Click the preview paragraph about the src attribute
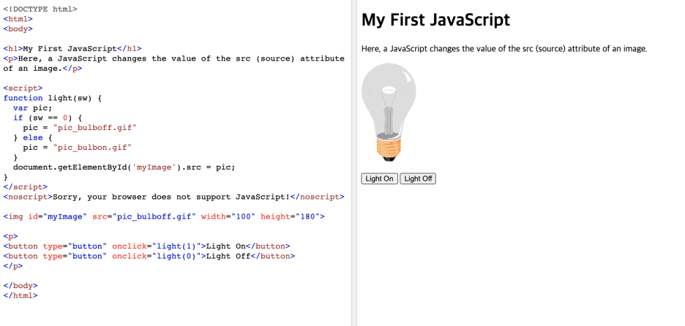 [504, 48]
